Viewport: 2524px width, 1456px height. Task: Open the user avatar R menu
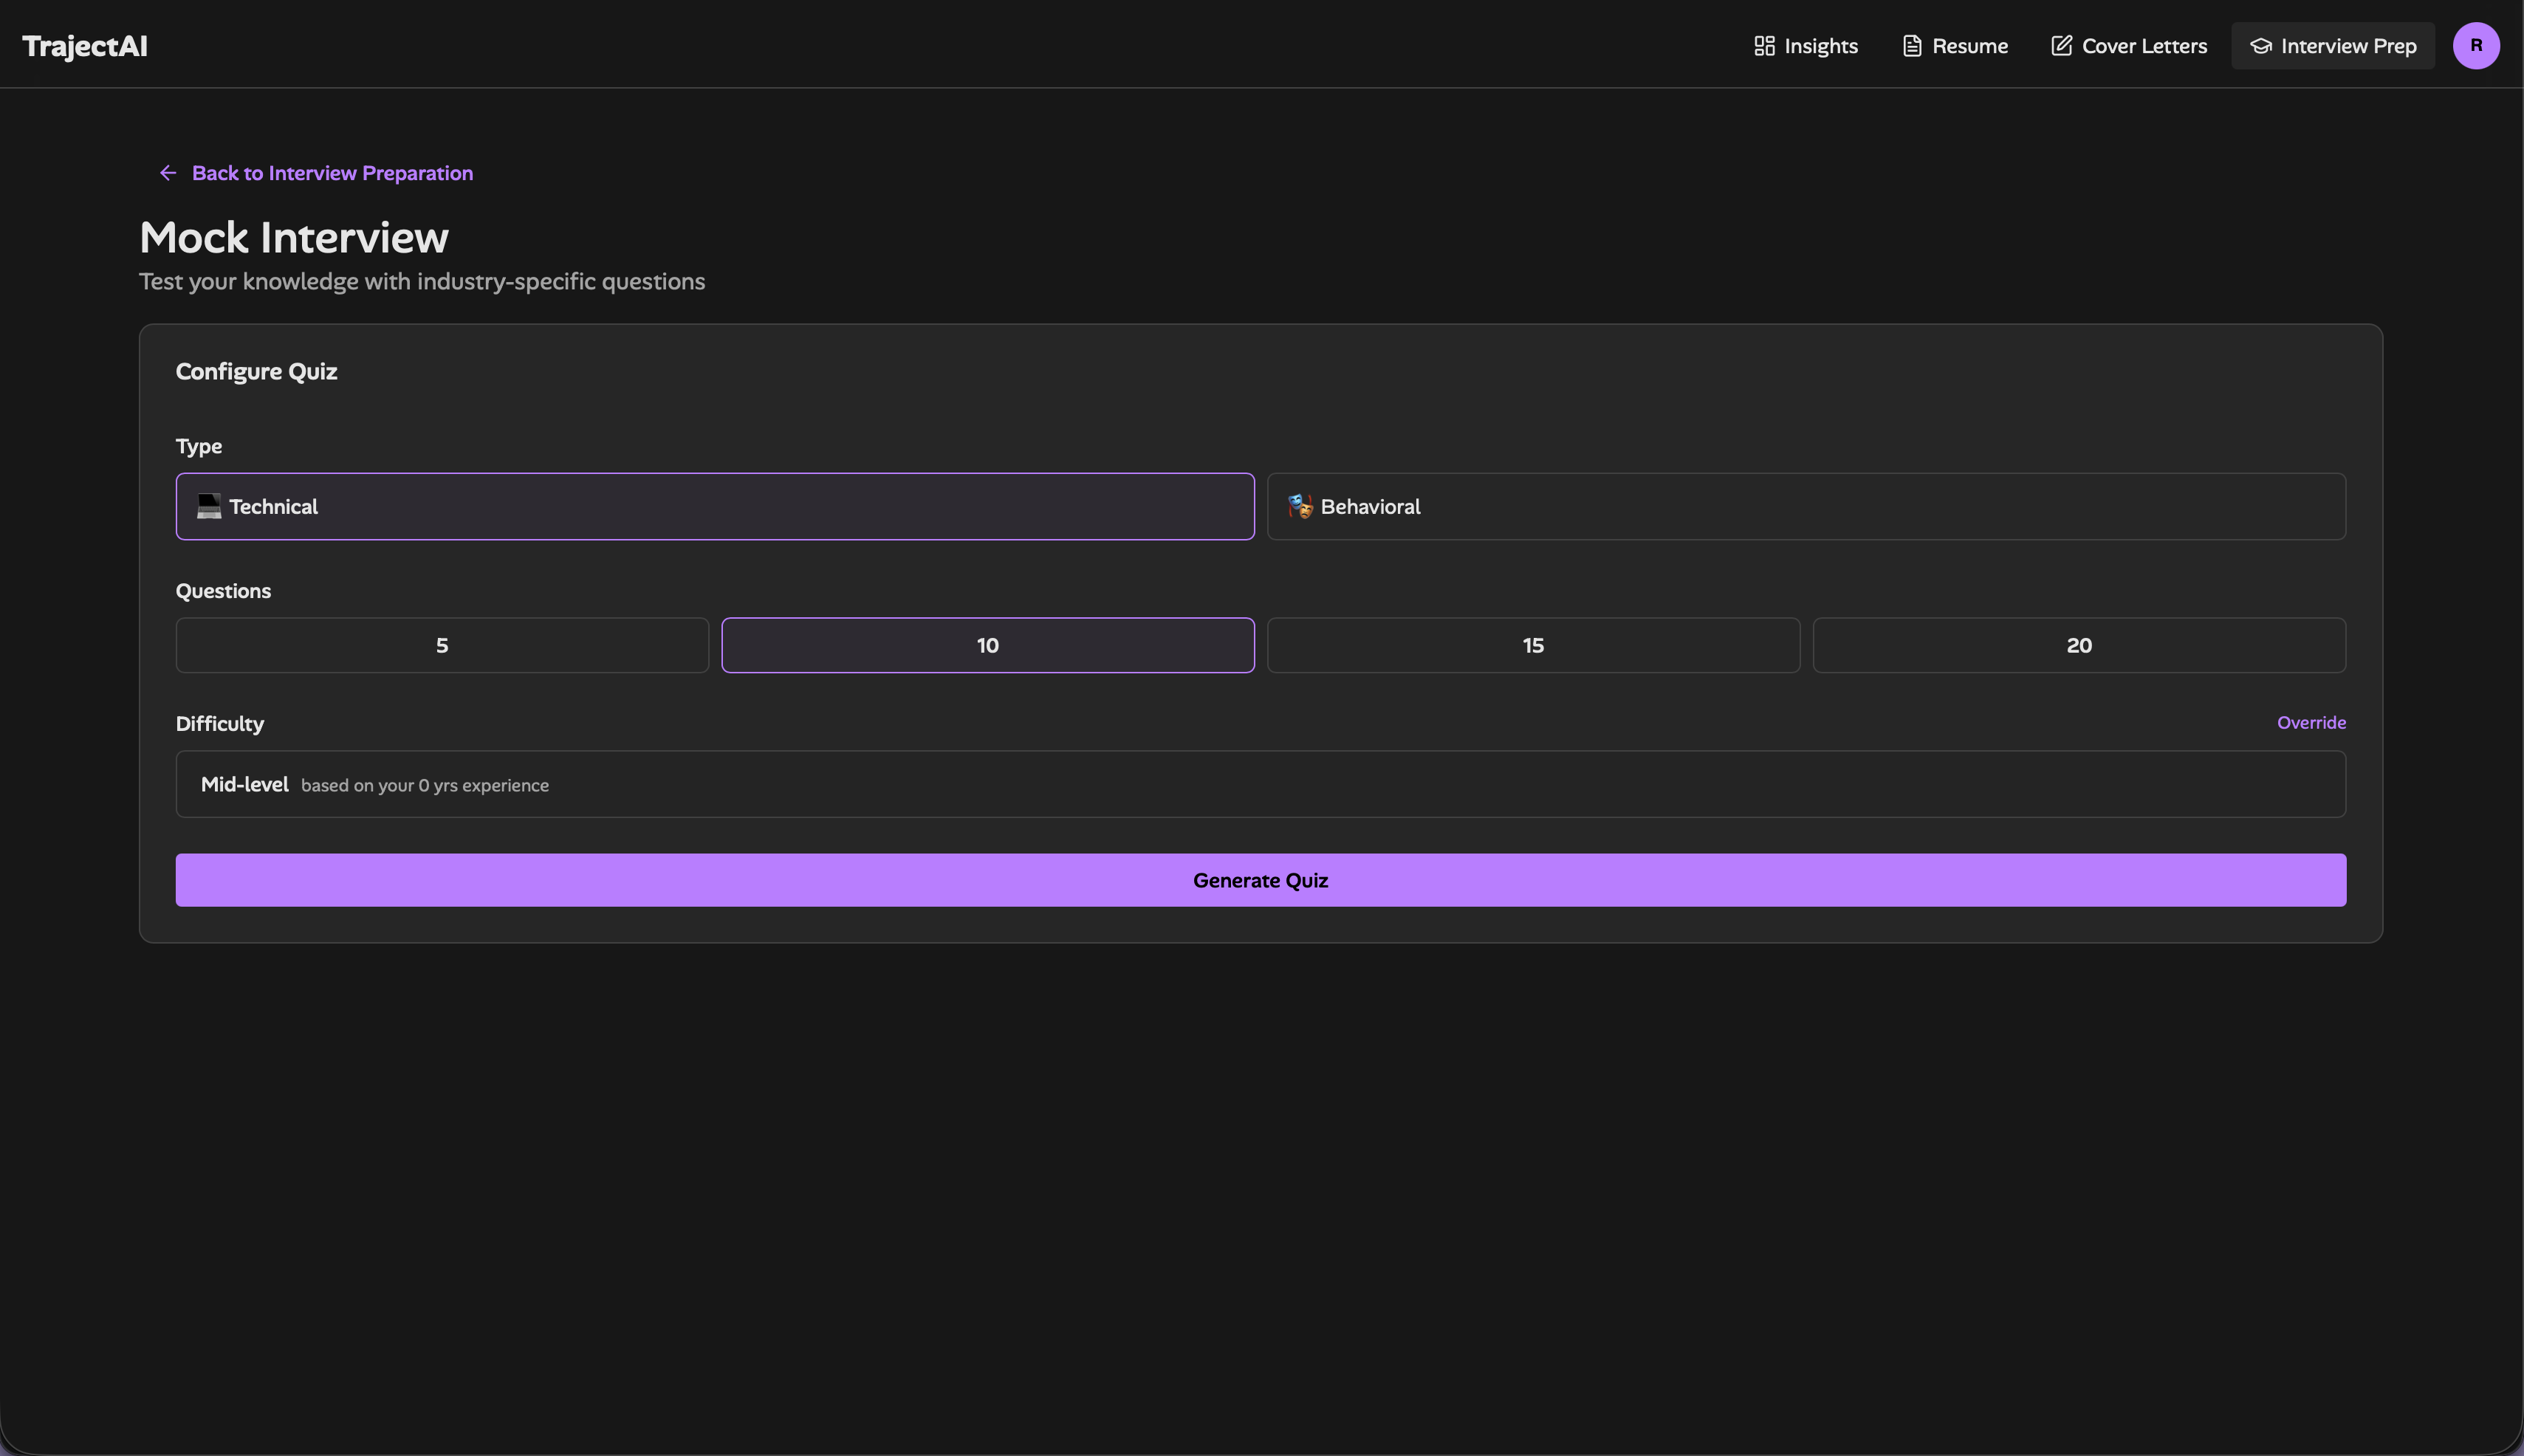point(2476,46)
